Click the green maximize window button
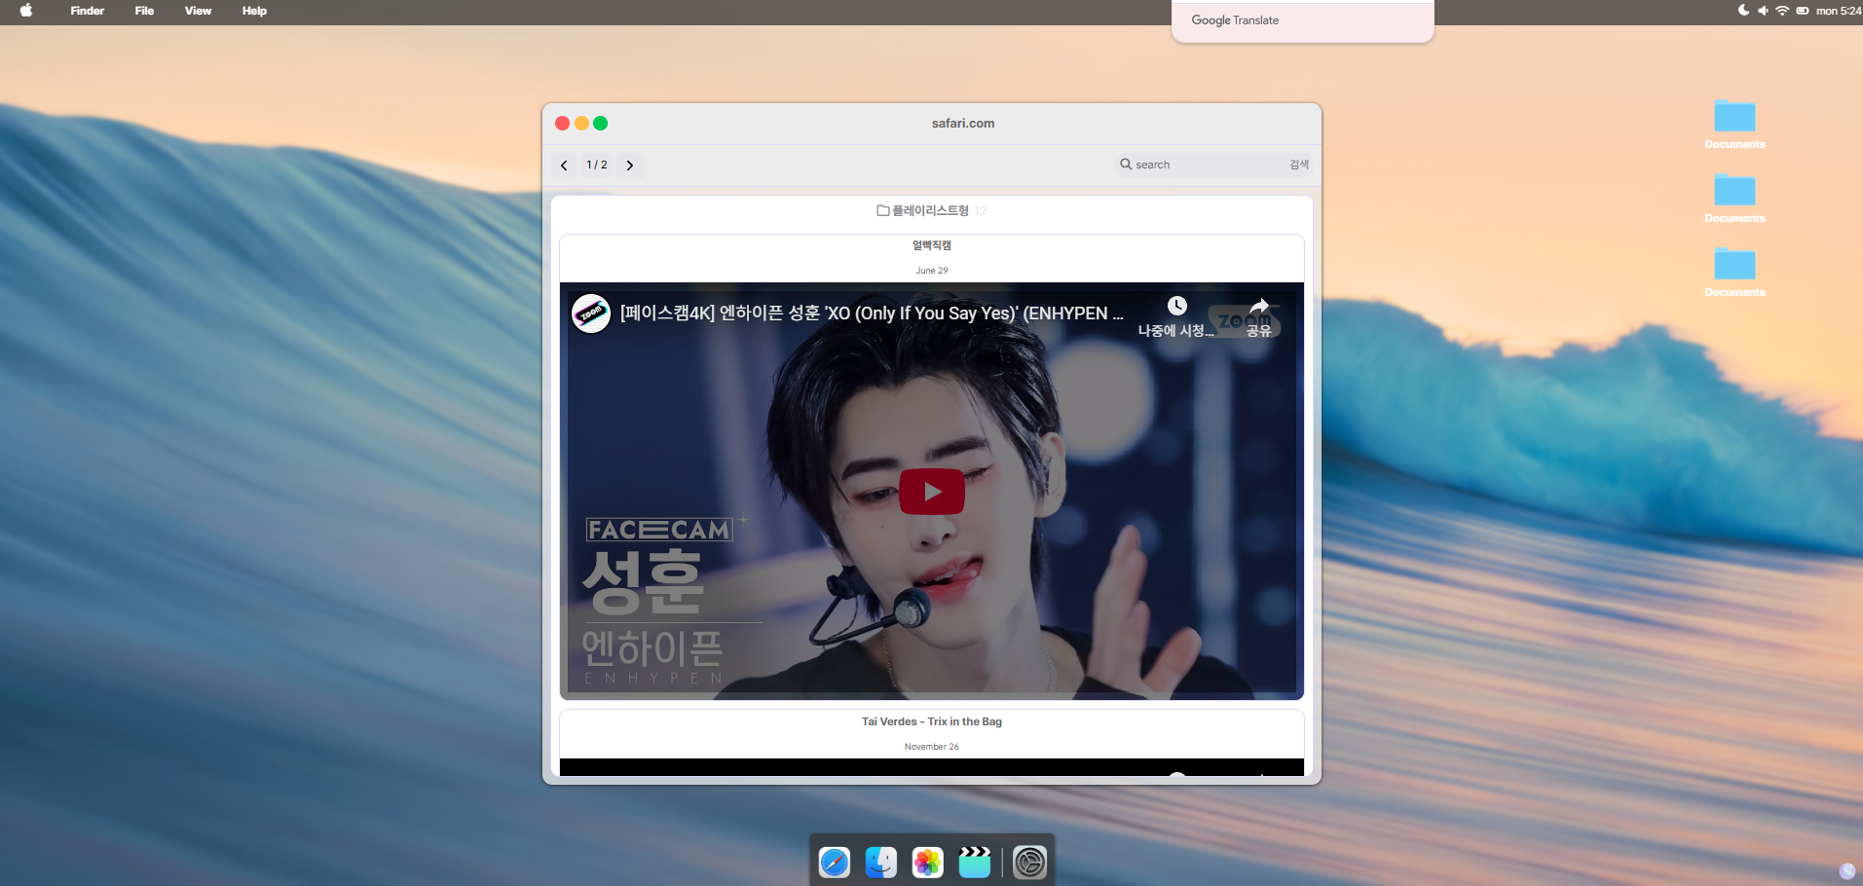The width and height of the screenshot is (1863, 886). [x=601, y=124]
